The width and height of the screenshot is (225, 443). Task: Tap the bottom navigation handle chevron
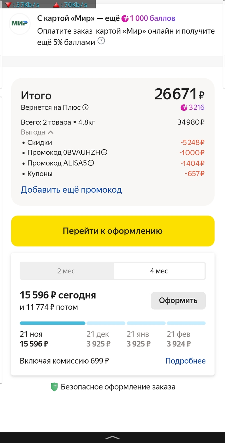113,438
